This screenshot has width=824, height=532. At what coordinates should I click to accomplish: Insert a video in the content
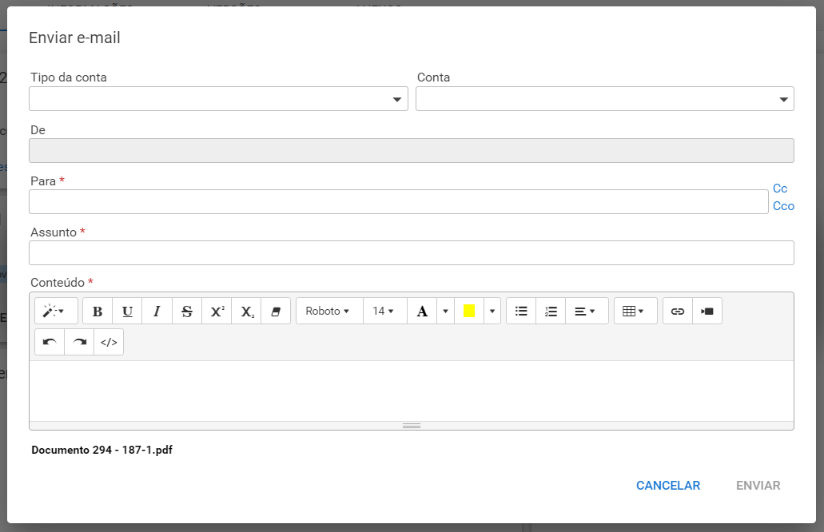[x=707, y=311]
